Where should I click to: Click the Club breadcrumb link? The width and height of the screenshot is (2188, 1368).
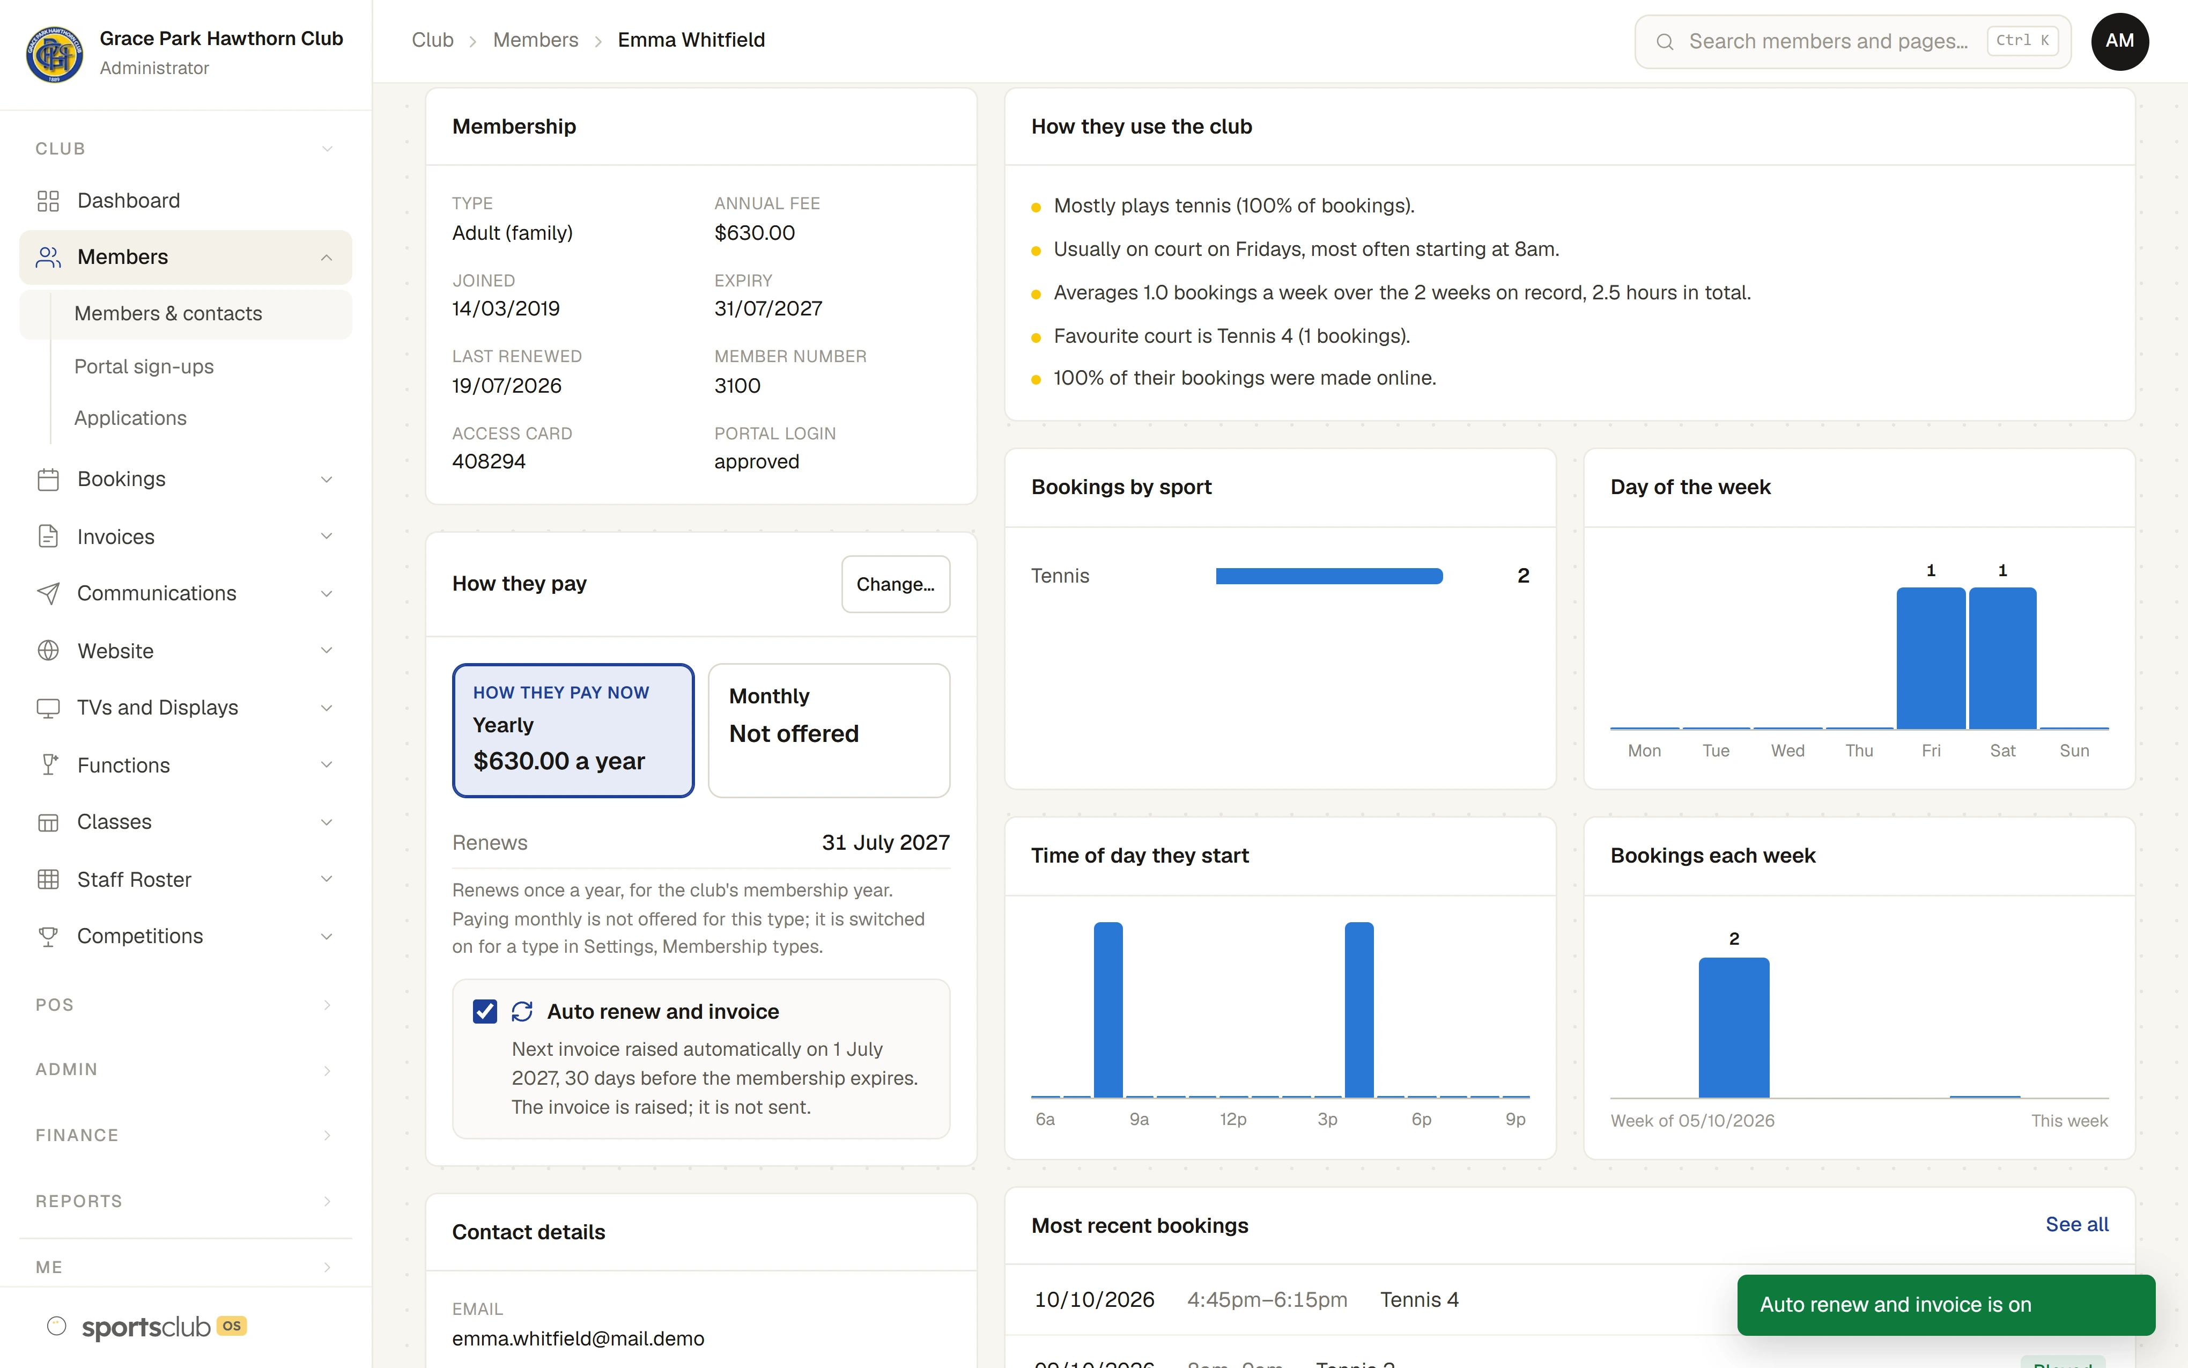coord(432,40)
